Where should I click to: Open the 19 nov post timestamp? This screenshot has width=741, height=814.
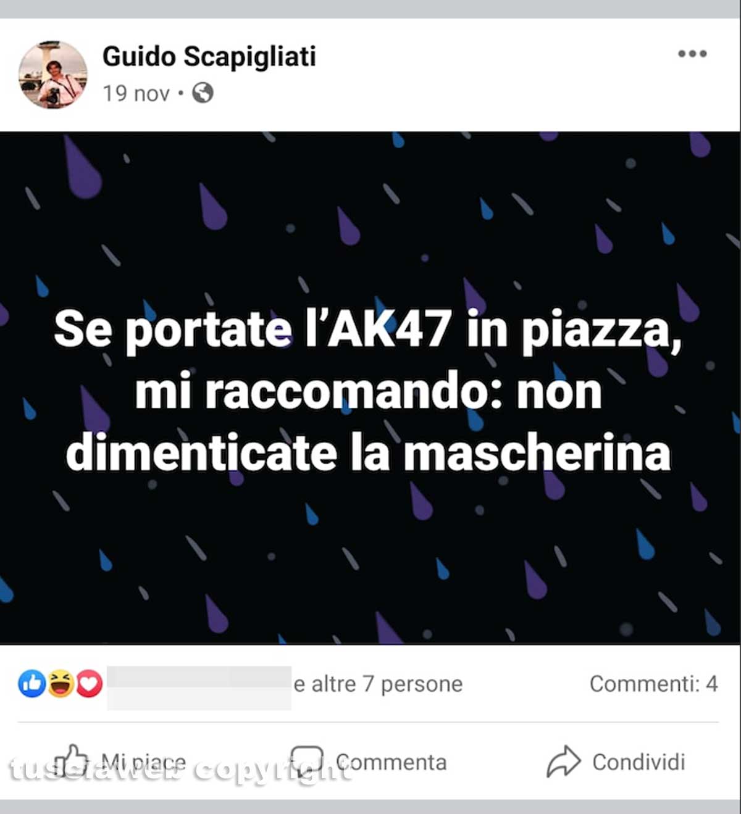(136, 93)
